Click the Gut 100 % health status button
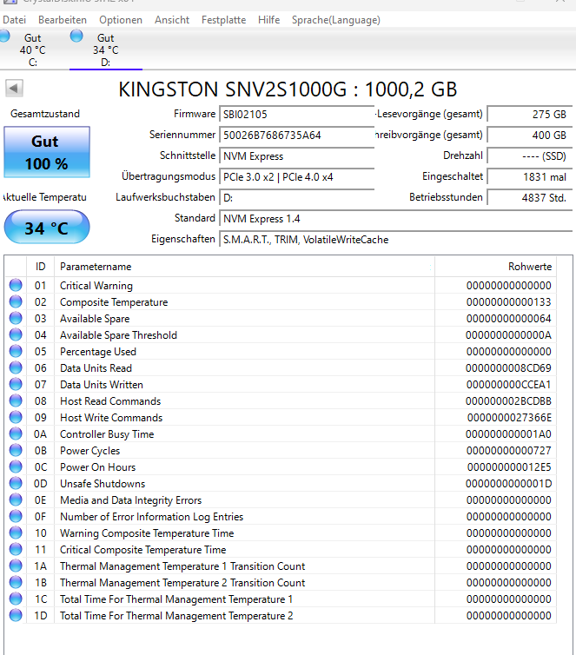The height and width of the screenshot is (655, 576). (47, 152)
